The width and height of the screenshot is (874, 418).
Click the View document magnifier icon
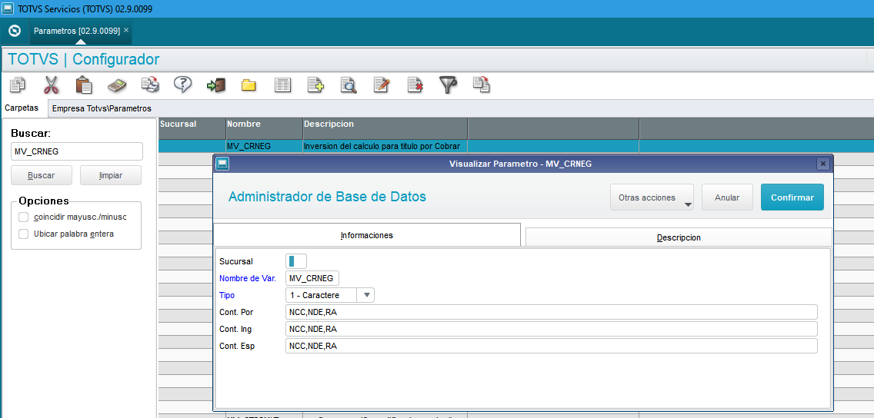point(349,85)
